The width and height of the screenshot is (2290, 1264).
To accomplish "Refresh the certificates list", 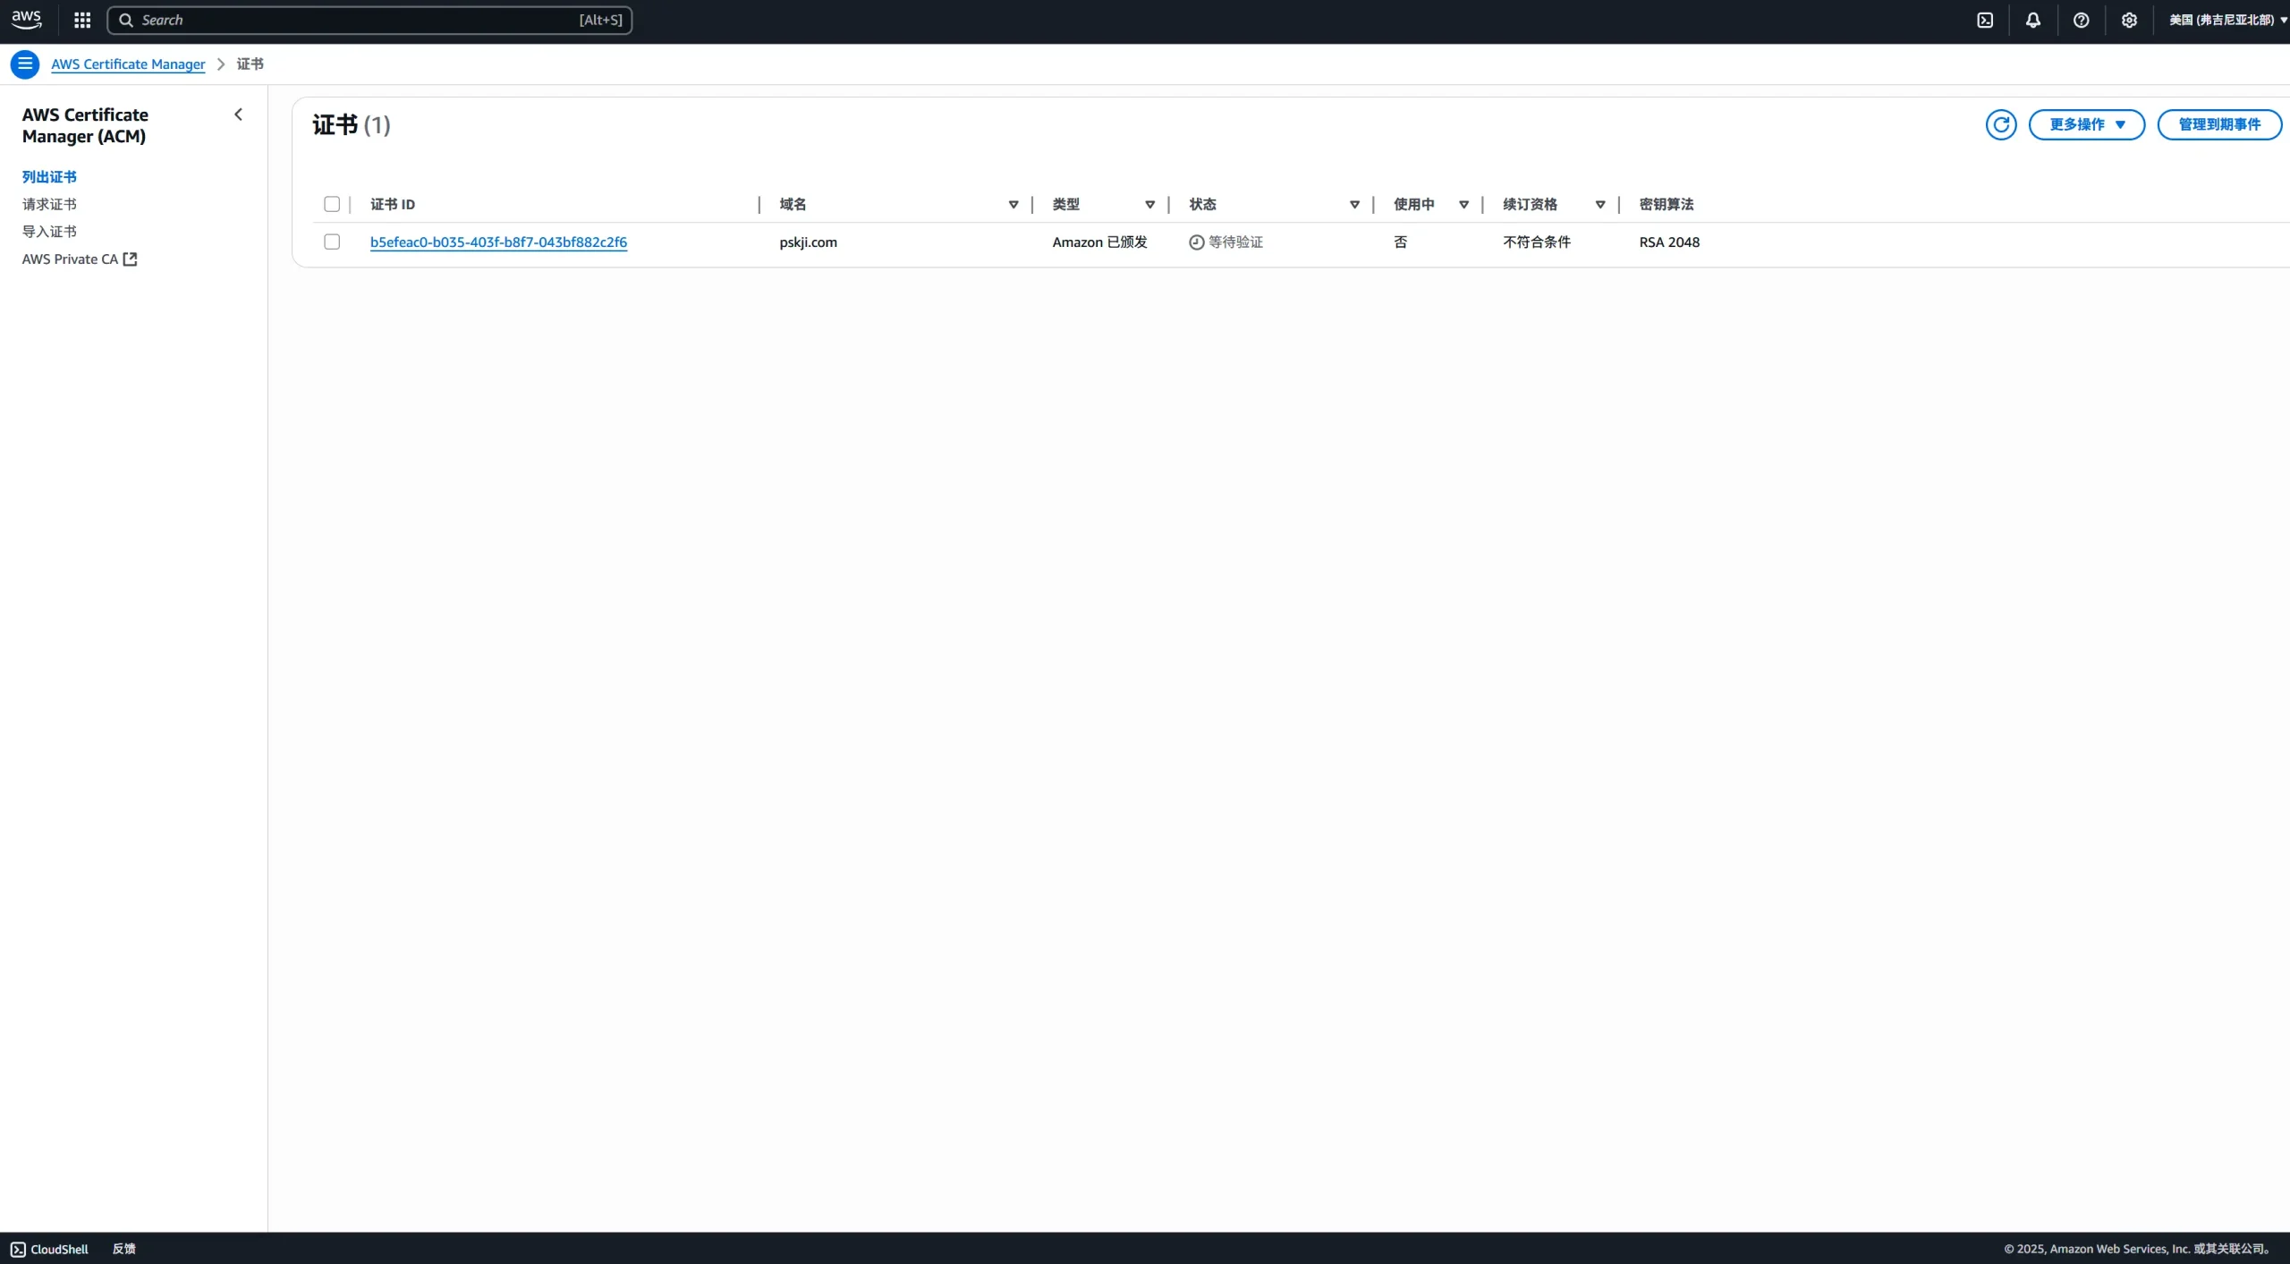I will pos(2001,124).
